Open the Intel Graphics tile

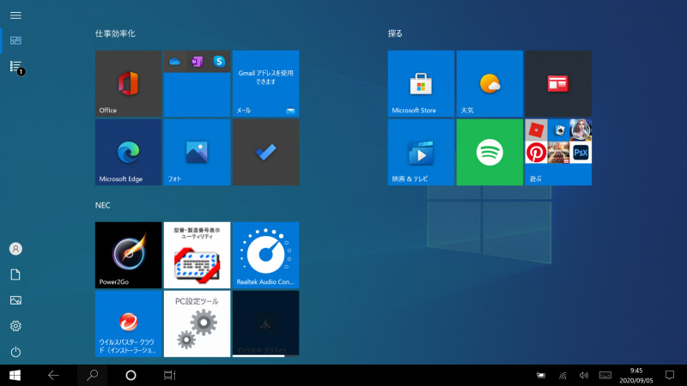pos(266,324)
